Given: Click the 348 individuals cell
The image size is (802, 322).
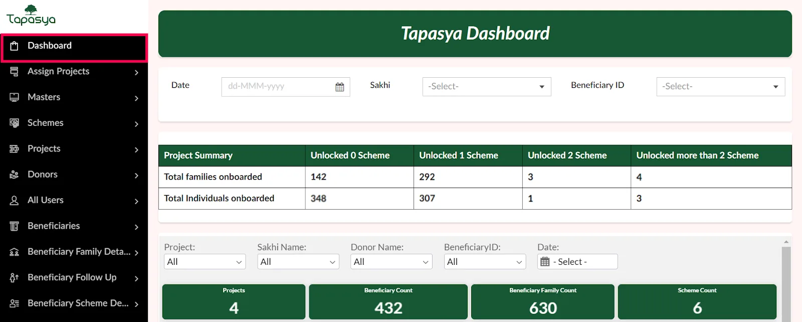Looking at the screenshot, I should (359, 199).
